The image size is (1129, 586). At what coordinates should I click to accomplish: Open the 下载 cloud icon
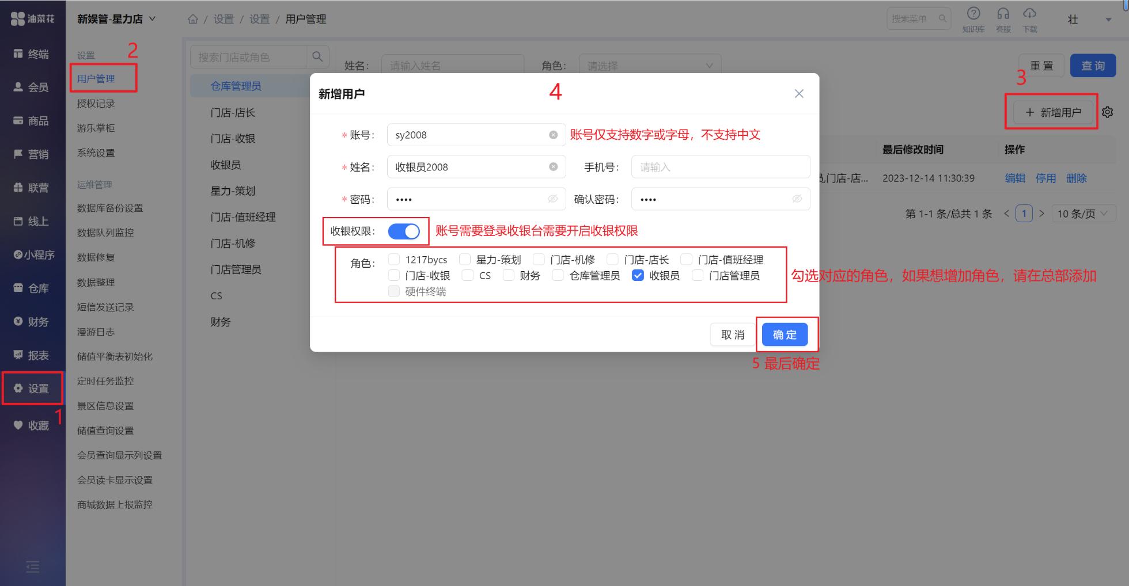(1029, 19)
